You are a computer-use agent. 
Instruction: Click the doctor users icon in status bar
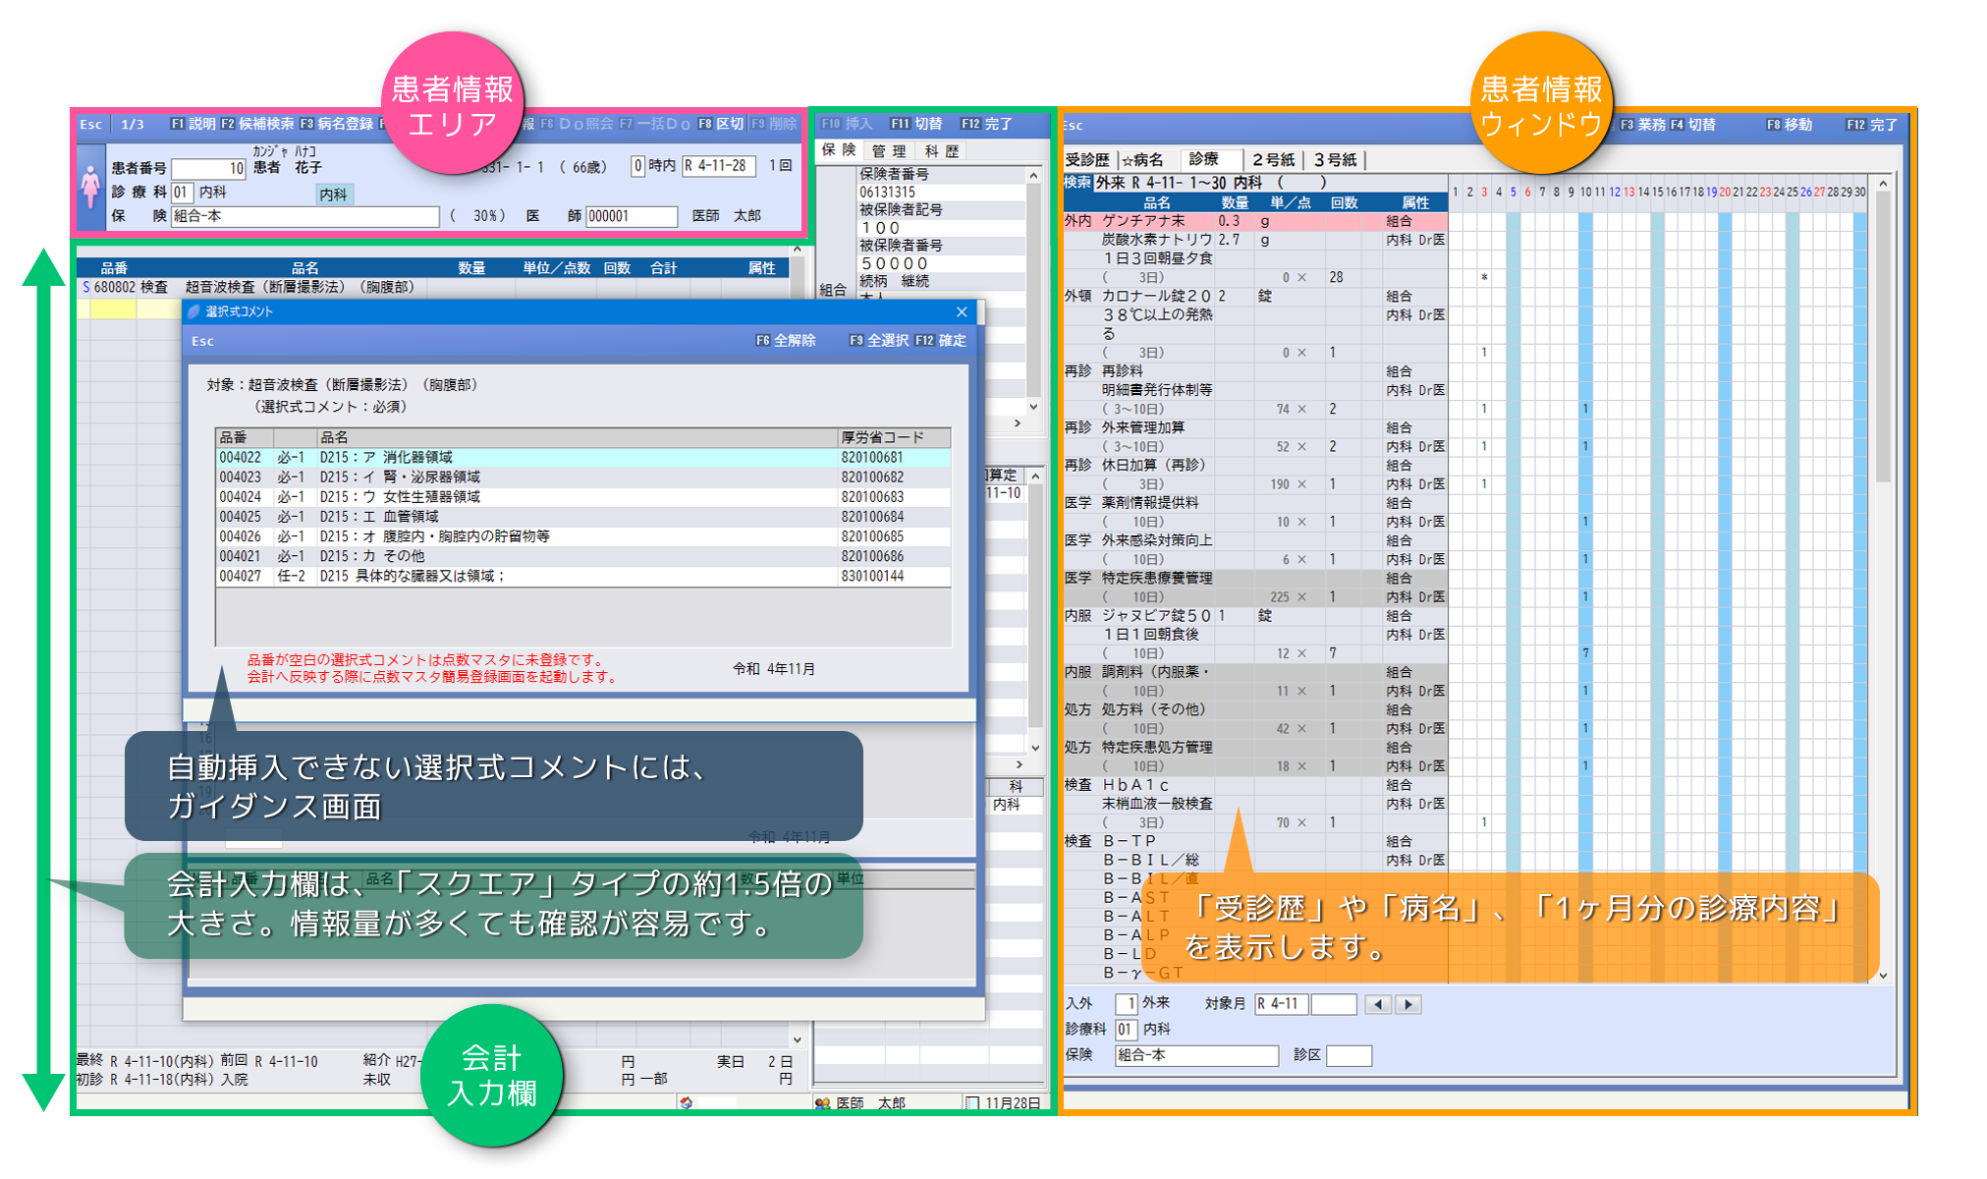click(823, 1103)
